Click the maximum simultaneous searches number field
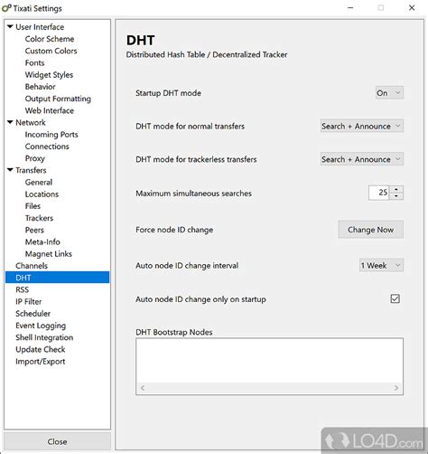Viewport: 428px width, 454px height. point(379,193)
